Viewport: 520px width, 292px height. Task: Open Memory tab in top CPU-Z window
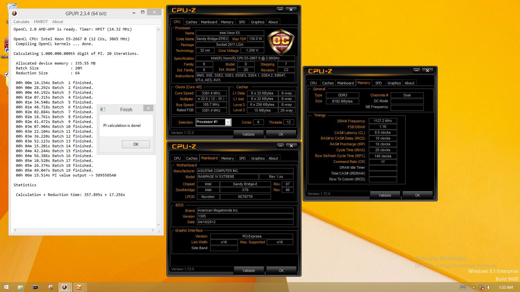[227, 22]
